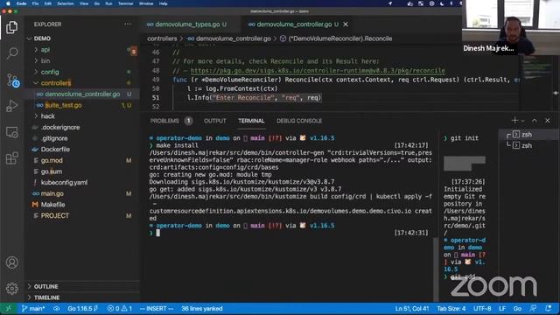Screen dimensions: 560x315
Task: Open the Explorer view in activity bar
Action: (11, 27)
